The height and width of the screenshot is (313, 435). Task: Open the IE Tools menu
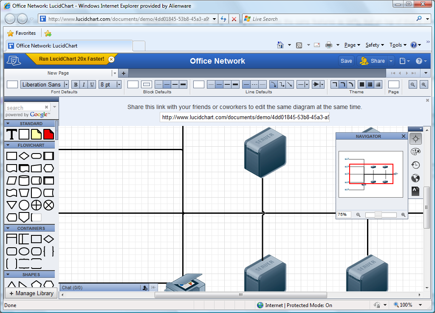[x=398, y=45]
